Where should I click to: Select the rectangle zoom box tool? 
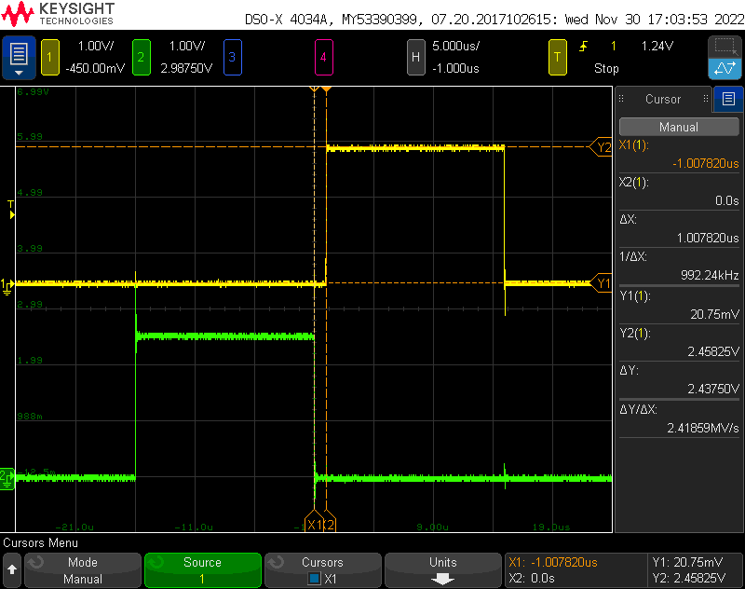click(725, 47)
